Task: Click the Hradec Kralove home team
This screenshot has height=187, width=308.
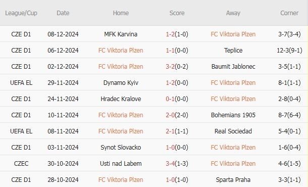Action: click(x=121, y=99)
